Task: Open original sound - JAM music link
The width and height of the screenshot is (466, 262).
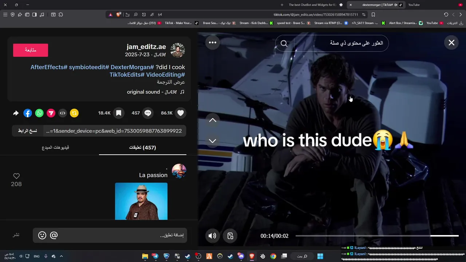Action: tap(155, 92)
